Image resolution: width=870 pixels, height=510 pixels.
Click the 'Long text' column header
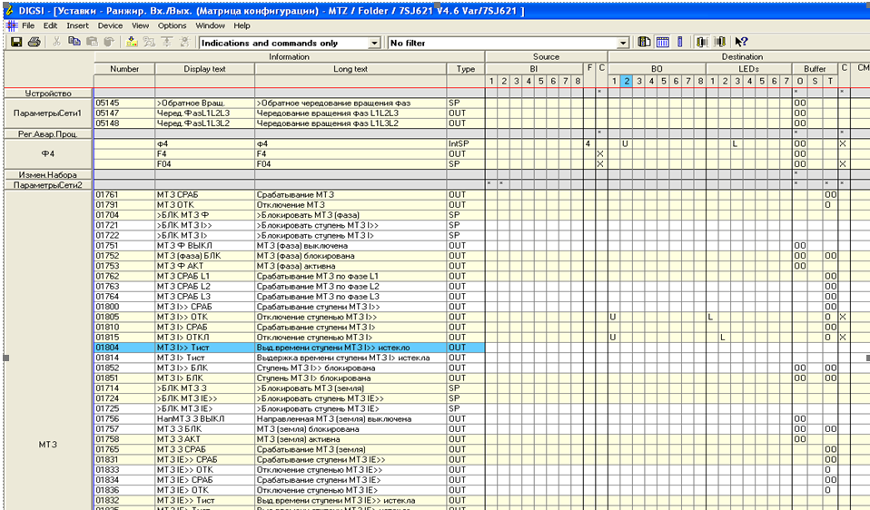tap(350, 69)
